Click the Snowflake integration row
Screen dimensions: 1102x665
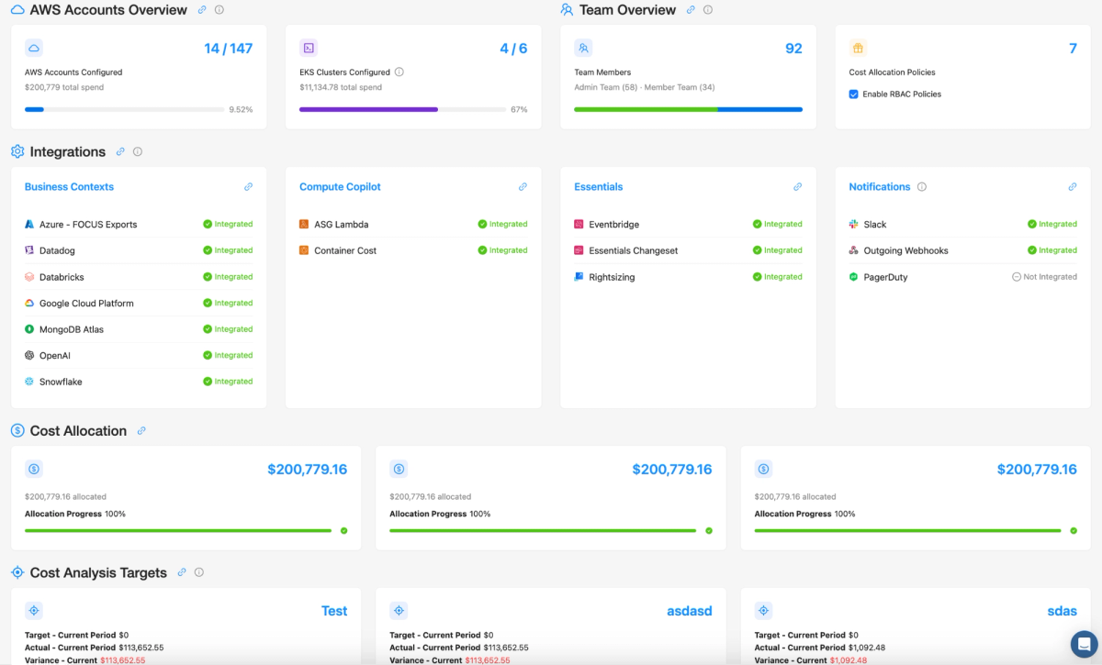[x=139, y=382]
